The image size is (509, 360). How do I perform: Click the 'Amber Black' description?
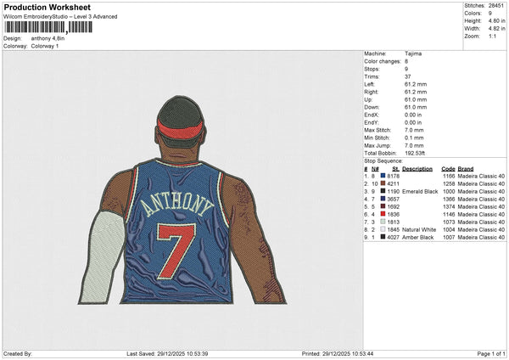(417, 238)
